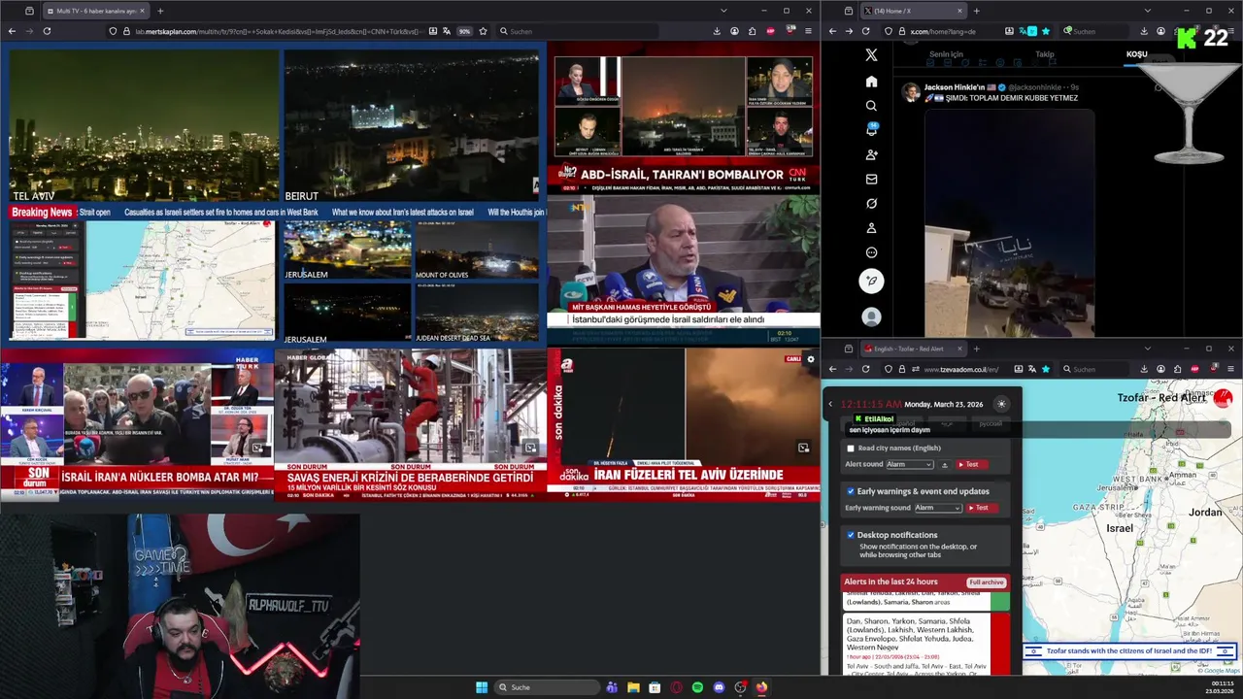Click fullscreen icon on A Haber stream
Image resolution: width=1243 pixels, height=699 pixels.
pos(803,448)
